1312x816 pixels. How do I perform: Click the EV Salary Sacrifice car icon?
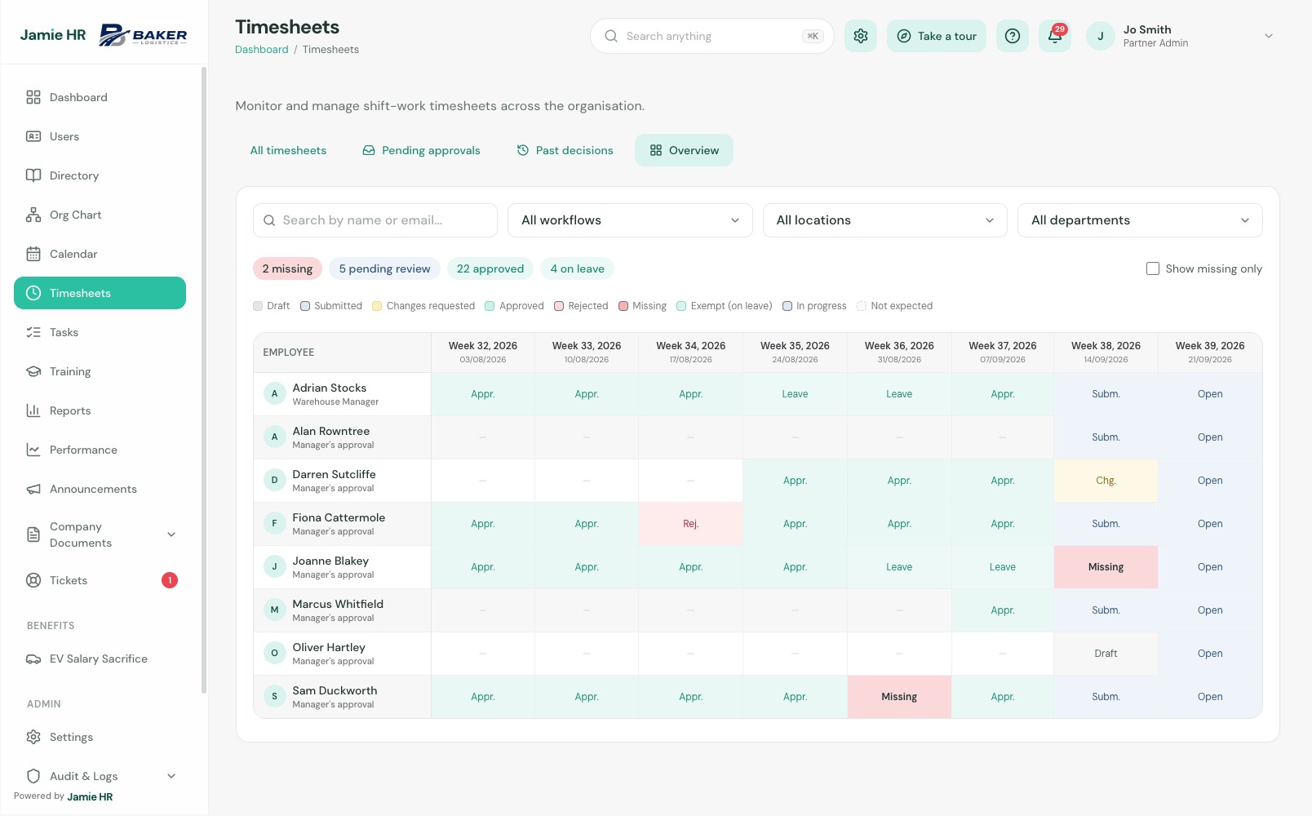pyautogui.click(x=33, y=659)
